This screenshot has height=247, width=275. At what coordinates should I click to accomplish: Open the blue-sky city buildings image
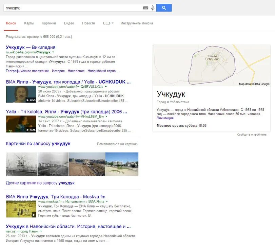pyautogui.click(x=122, y=164)
